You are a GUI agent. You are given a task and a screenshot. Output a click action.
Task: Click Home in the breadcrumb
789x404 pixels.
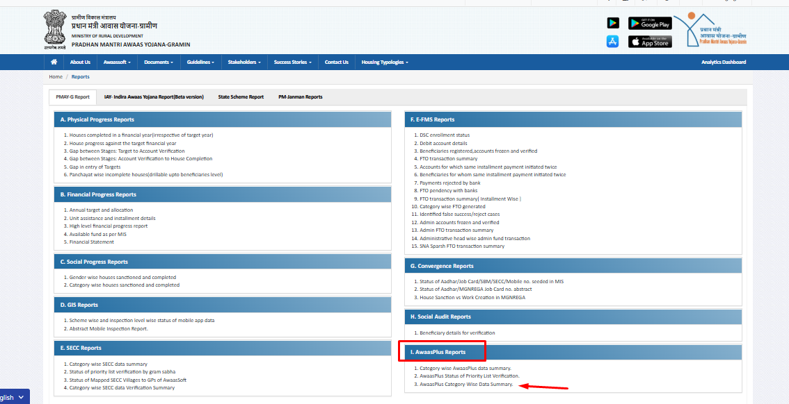56,77
